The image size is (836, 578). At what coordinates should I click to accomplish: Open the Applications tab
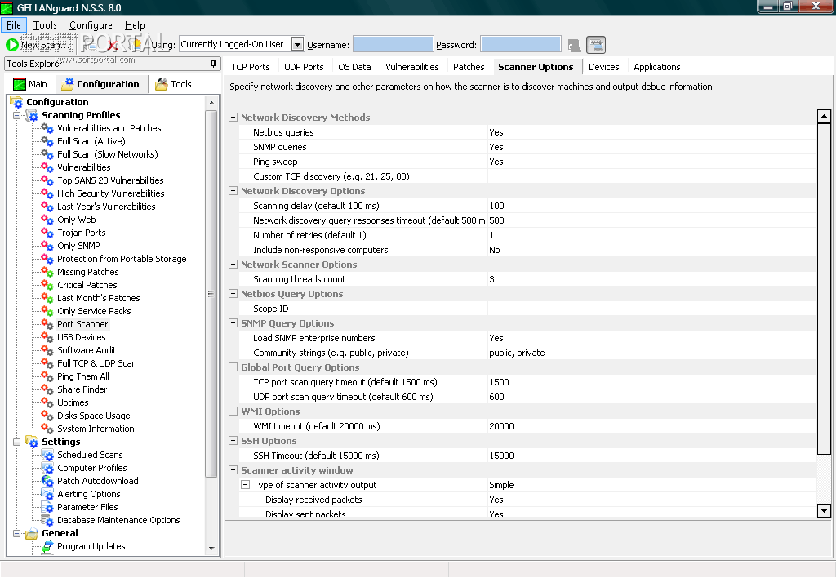pyautogui.click(x=657, y=67)
